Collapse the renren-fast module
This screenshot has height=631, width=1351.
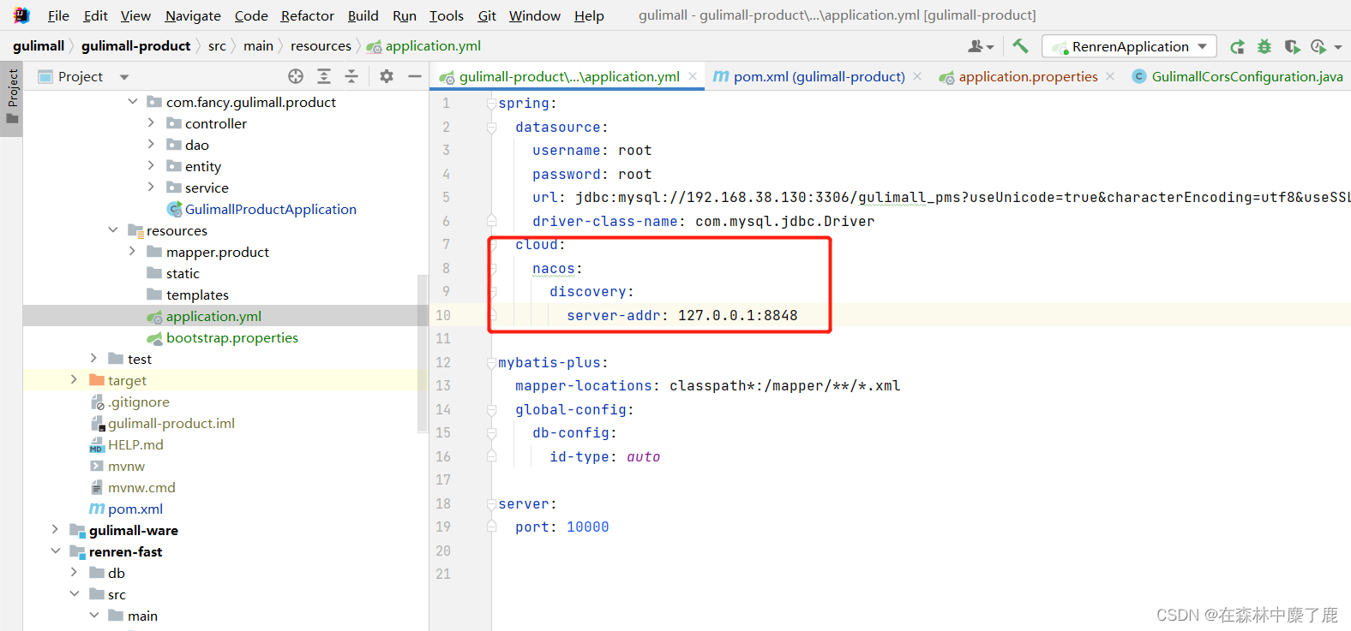[55, 551]
